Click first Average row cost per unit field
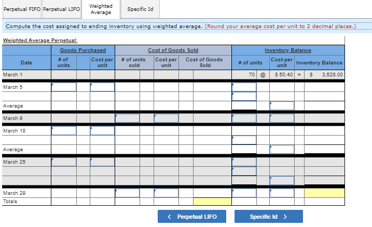 click(282, 105)
